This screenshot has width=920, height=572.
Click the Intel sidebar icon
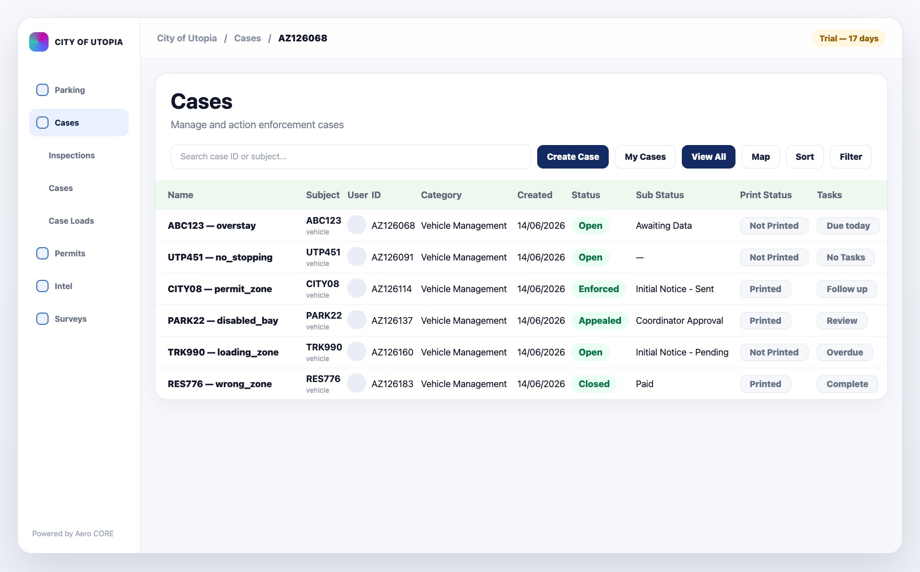pyautogui.click(x=42, y=286)
